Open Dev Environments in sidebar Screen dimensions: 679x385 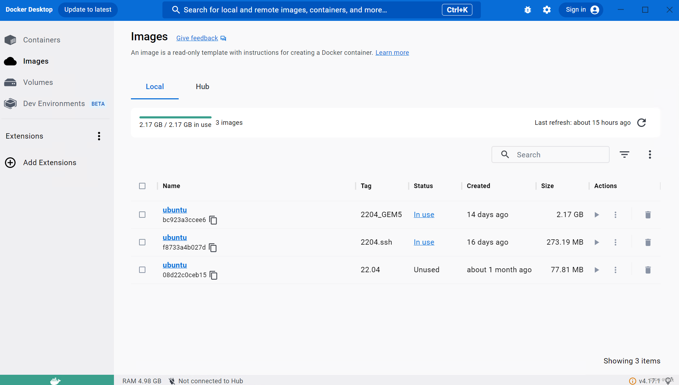click(54, 104)
